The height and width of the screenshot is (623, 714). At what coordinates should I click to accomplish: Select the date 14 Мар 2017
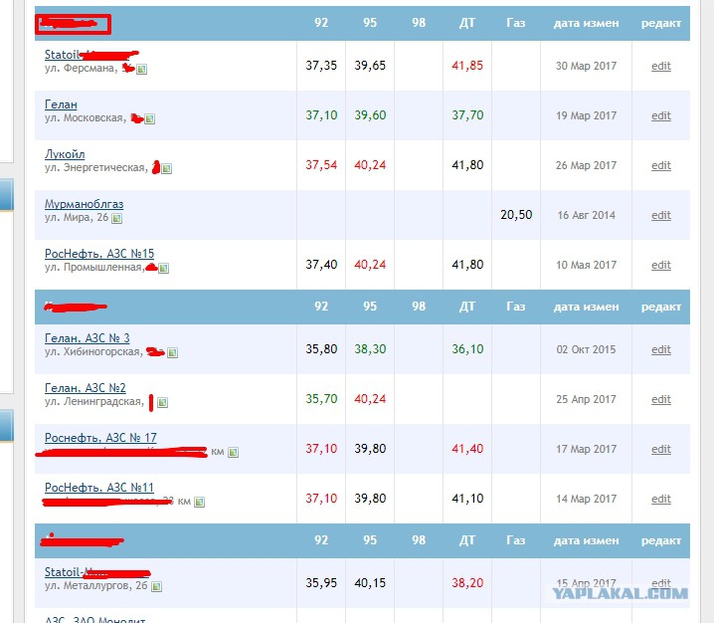pyautogui.click(x=586, y=499)
